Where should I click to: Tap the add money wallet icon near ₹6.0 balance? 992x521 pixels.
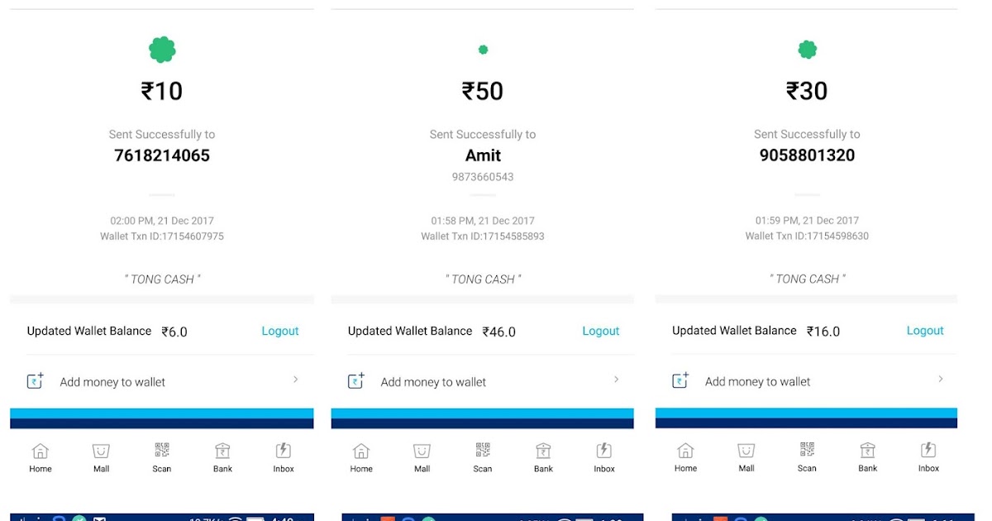point(33,381)
